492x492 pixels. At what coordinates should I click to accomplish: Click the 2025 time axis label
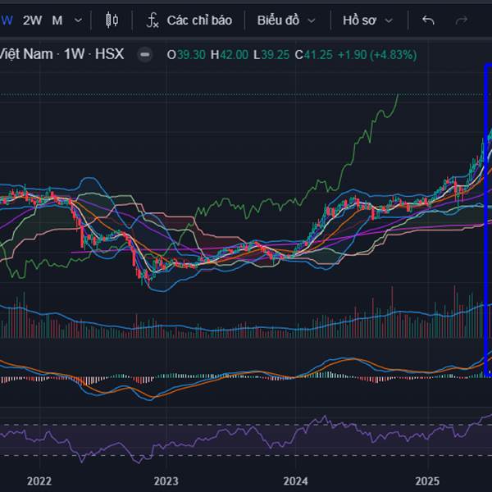pos(428,481)
